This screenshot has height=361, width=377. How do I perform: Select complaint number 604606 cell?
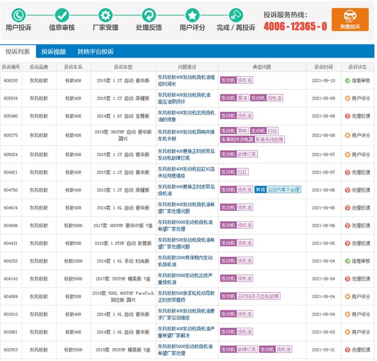(x=11, y=225)
